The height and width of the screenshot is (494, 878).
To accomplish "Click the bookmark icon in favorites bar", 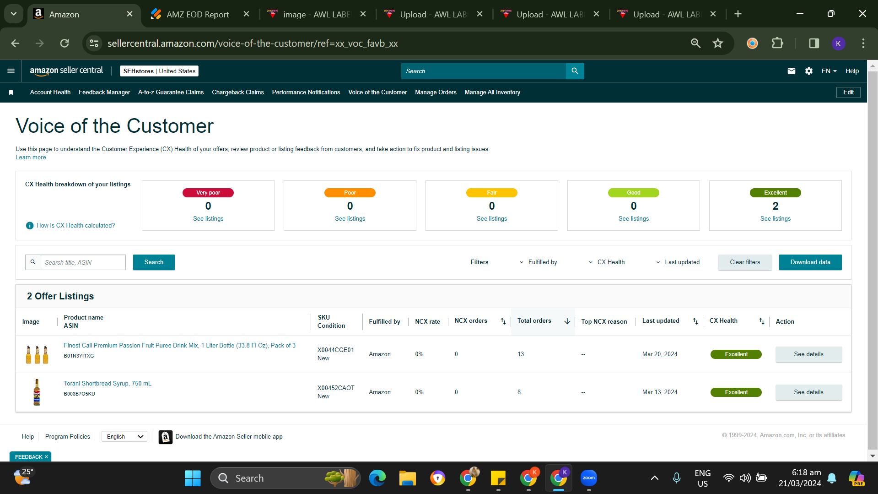I will (11, 92).
